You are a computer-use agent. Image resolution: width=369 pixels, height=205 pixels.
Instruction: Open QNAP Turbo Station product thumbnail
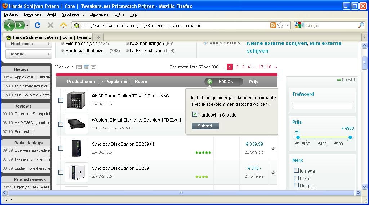(76, 100)
